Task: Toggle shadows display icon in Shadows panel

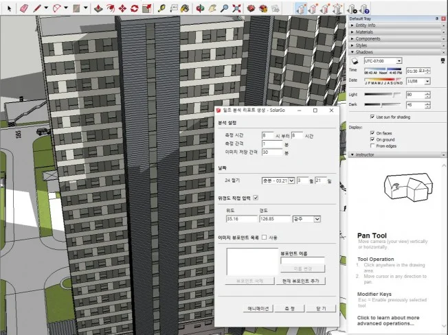Action: 355,60
